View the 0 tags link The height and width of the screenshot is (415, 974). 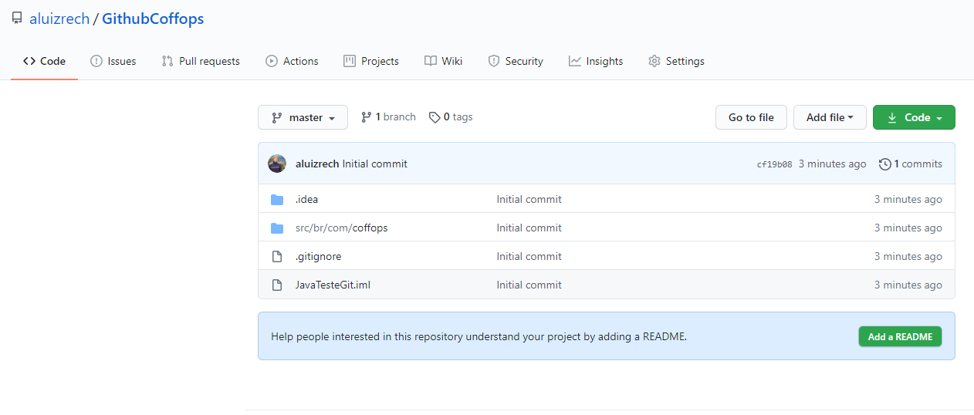[451, 117]
